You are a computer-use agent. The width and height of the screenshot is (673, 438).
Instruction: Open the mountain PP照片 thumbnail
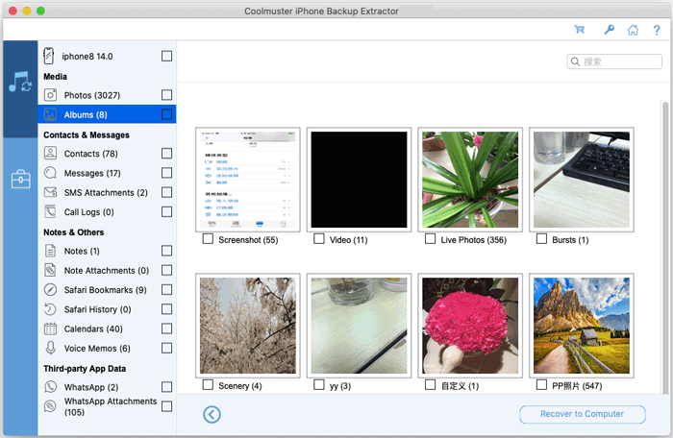pos(581,326)
